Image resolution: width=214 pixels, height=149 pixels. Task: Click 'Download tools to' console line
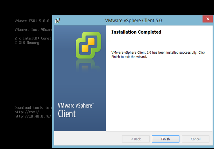[33, 108]
